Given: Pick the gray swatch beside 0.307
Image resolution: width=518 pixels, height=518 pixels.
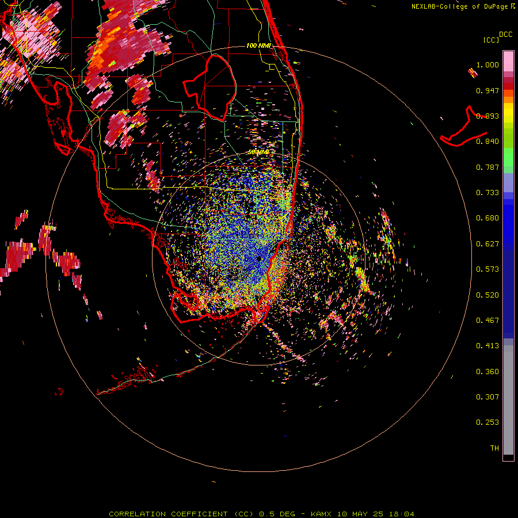Looking at the screenshot, I should click(x=508, y=400).
